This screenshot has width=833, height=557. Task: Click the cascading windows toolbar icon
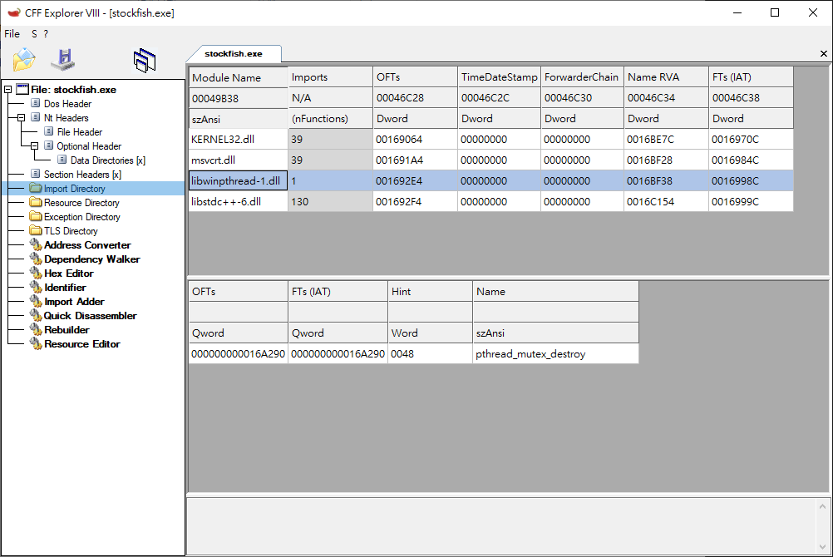[145, 60]
